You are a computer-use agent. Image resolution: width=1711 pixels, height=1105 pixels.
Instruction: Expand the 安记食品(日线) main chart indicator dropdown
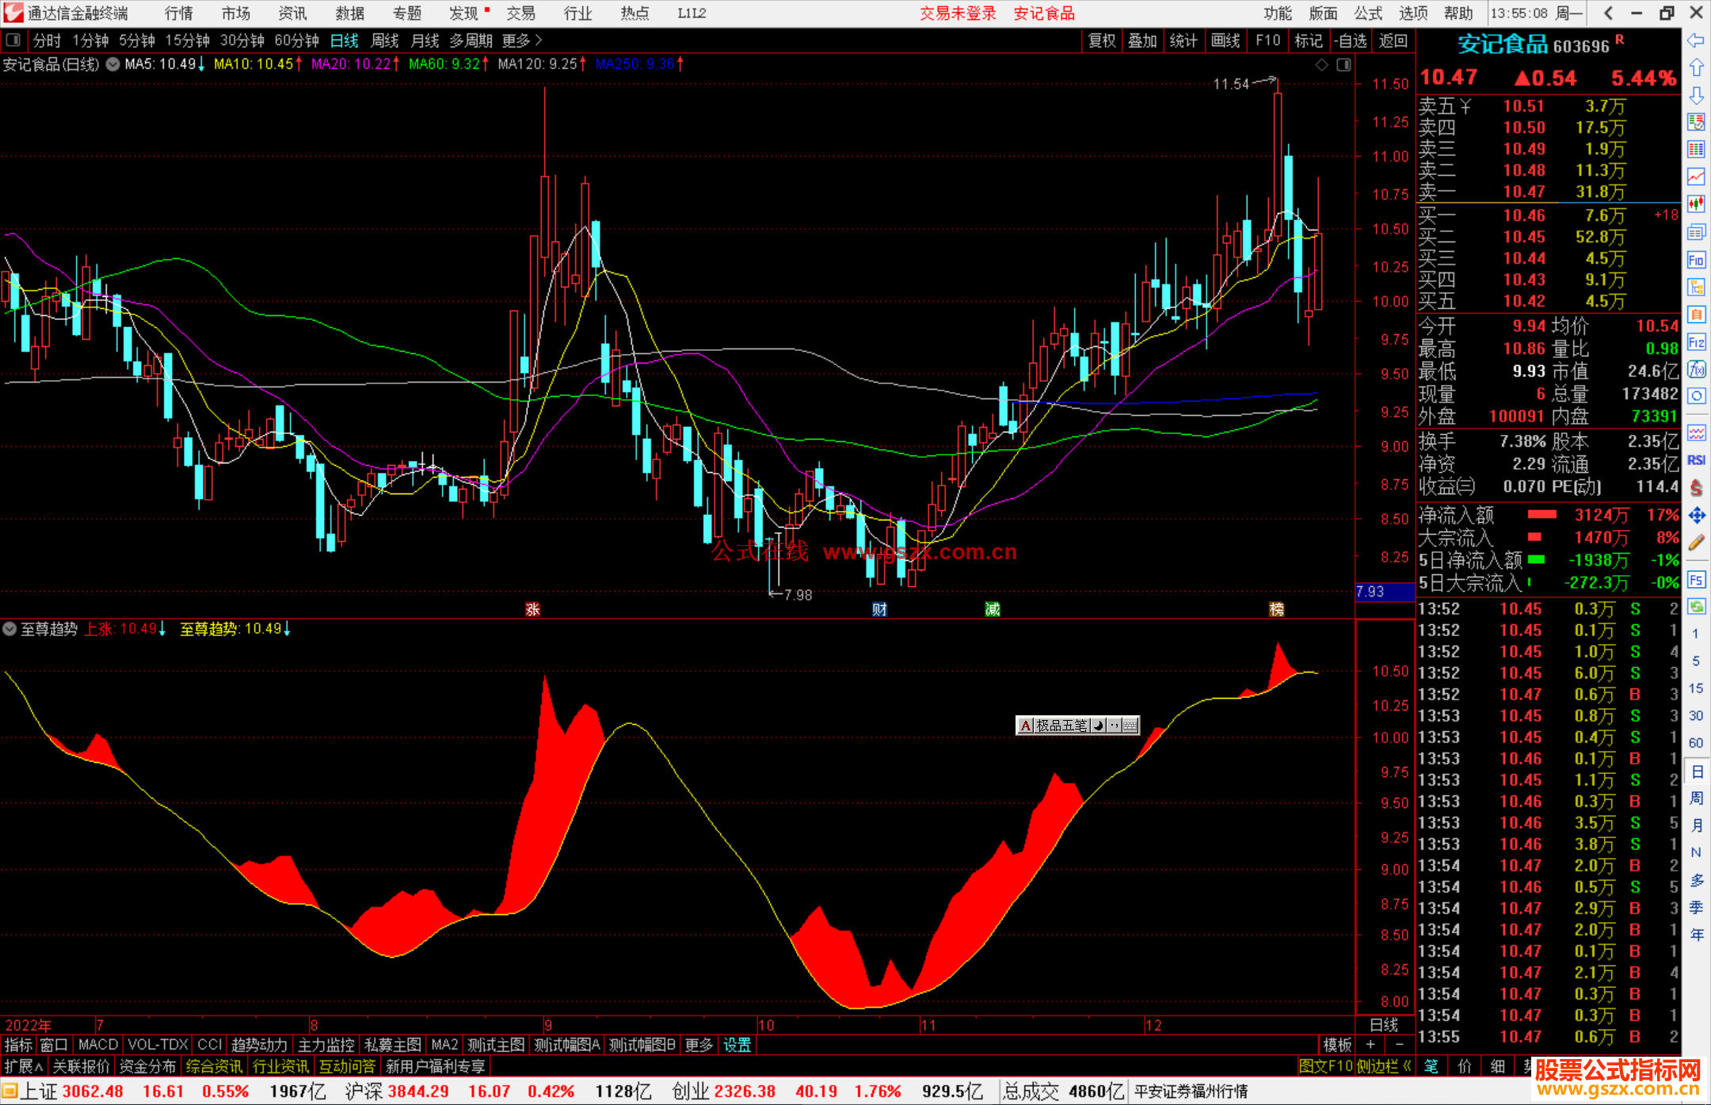pos(113,64)
